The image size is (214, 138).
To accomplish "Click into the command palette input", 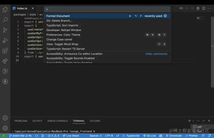I will pyautogui.click(x=107, y=9).
